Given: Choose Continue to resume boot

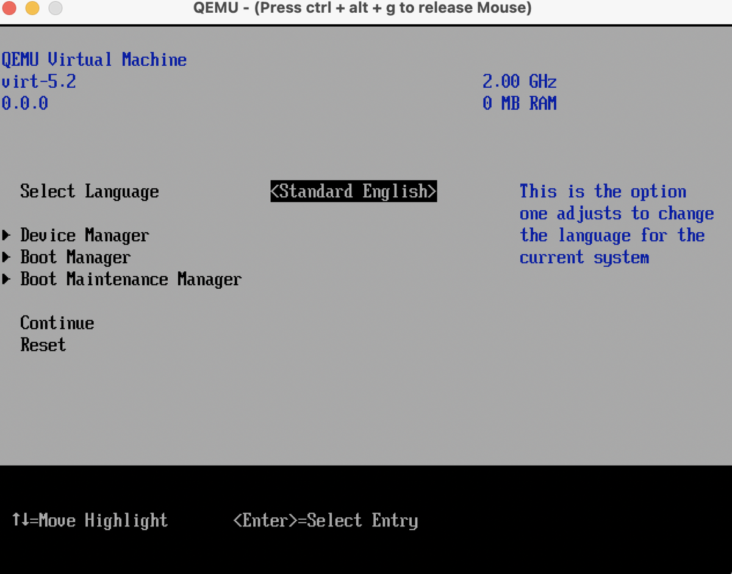Looking at the screenshot, I should point(57,323).
